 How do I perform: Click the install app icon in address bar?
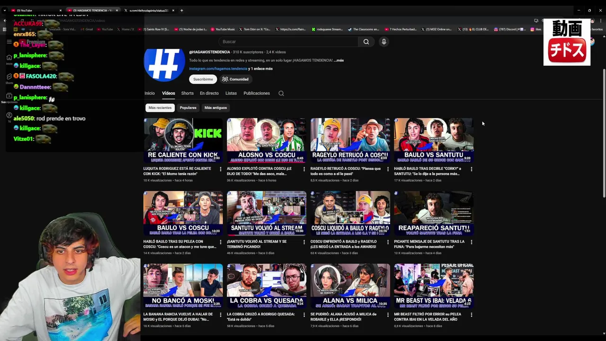536,20
